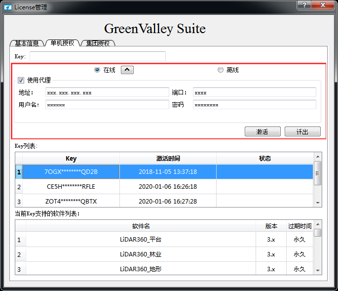Click the Key list scroll-up arrow
This screenshot has width=338, height=291.
[318, 157]
